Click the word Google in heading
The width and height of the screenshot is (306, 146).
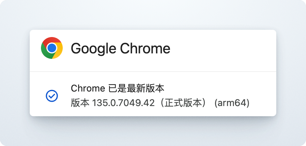coord(93,48)
